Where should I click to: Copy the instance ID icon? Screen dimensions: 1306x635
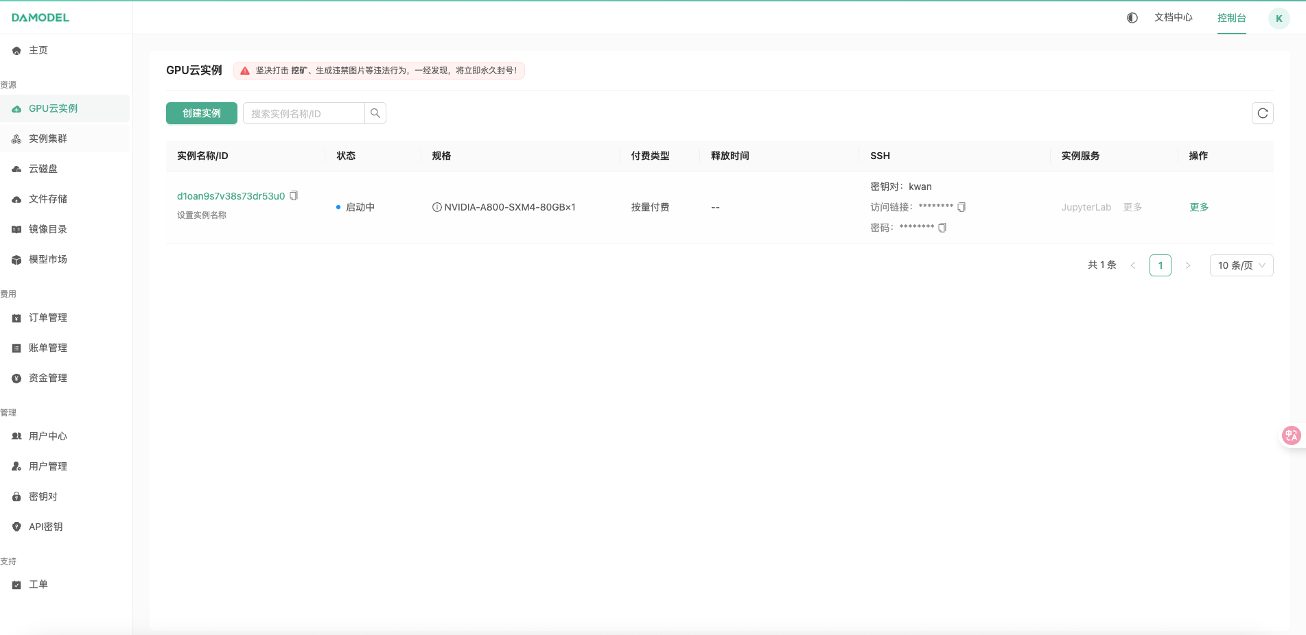(294, 195)
